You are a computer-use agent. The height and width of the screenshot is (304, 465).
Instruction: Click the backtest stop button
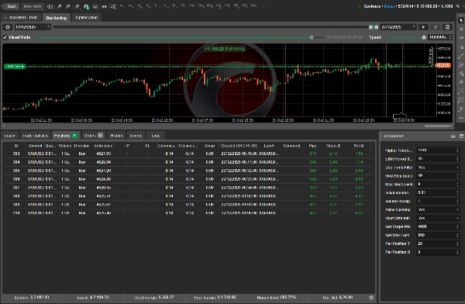click(x=436, y=27)
